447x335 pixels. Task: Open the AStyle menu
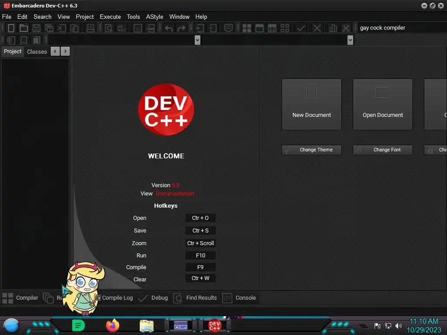(x=155, y=17)
